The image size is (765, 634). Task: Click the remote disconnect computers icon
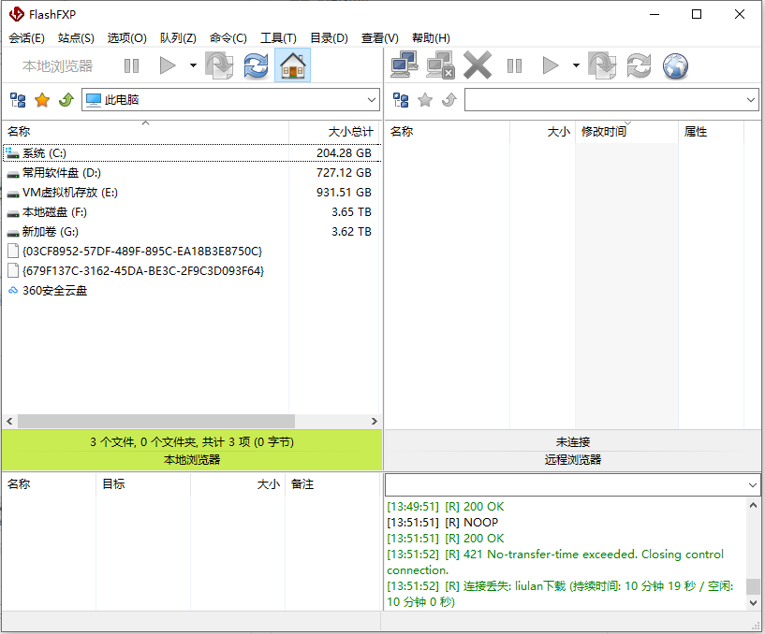(x=441, y=65)
